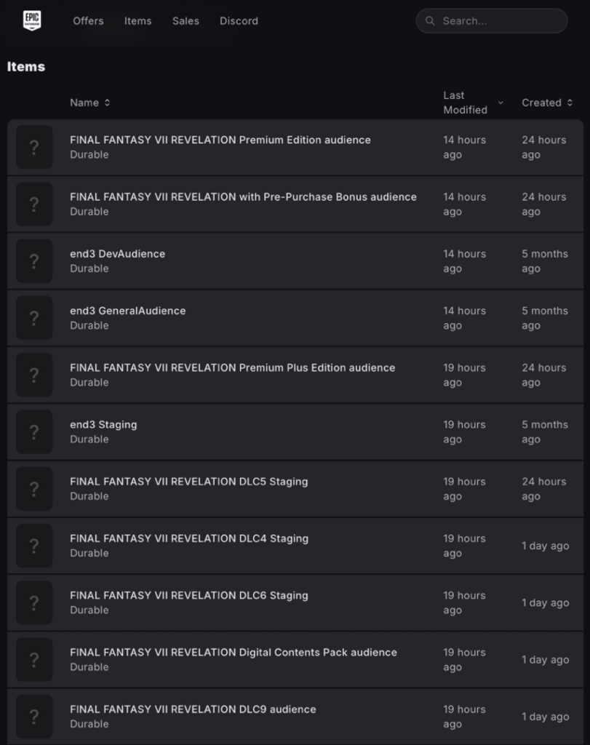Toggle the Last Modified sort arrow
The width and height of the screenshot is (590, 745).
click(x=501, y=103)
